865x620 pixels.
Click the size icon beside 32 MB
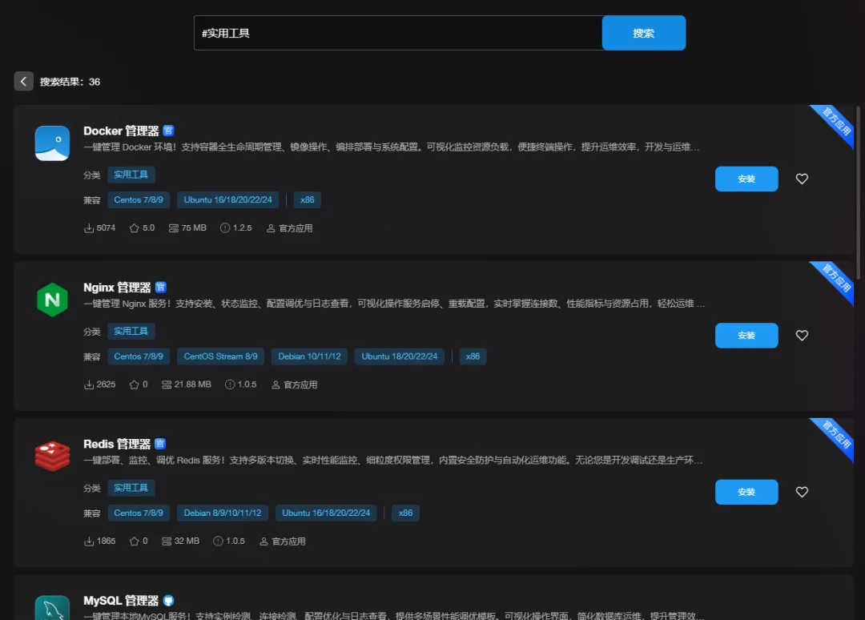tap(166, 541)
